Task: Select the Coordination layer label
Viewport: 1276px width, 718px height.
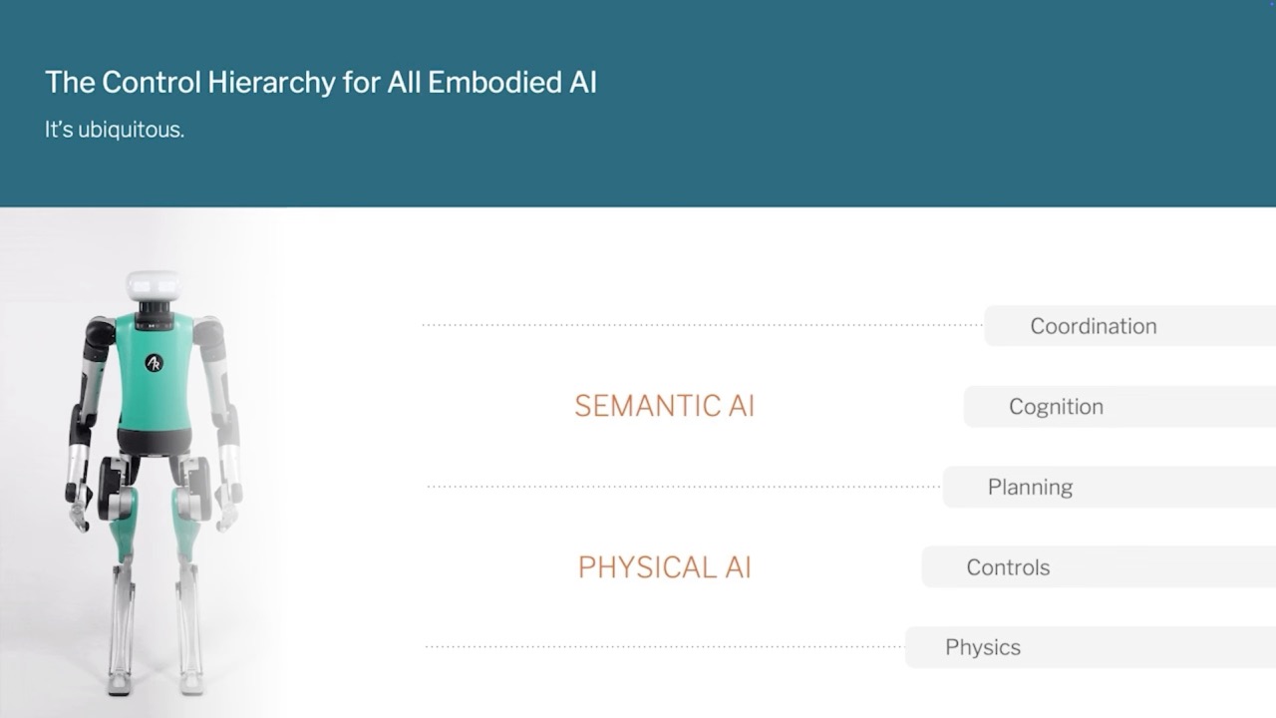Action: click(1094, 326)
